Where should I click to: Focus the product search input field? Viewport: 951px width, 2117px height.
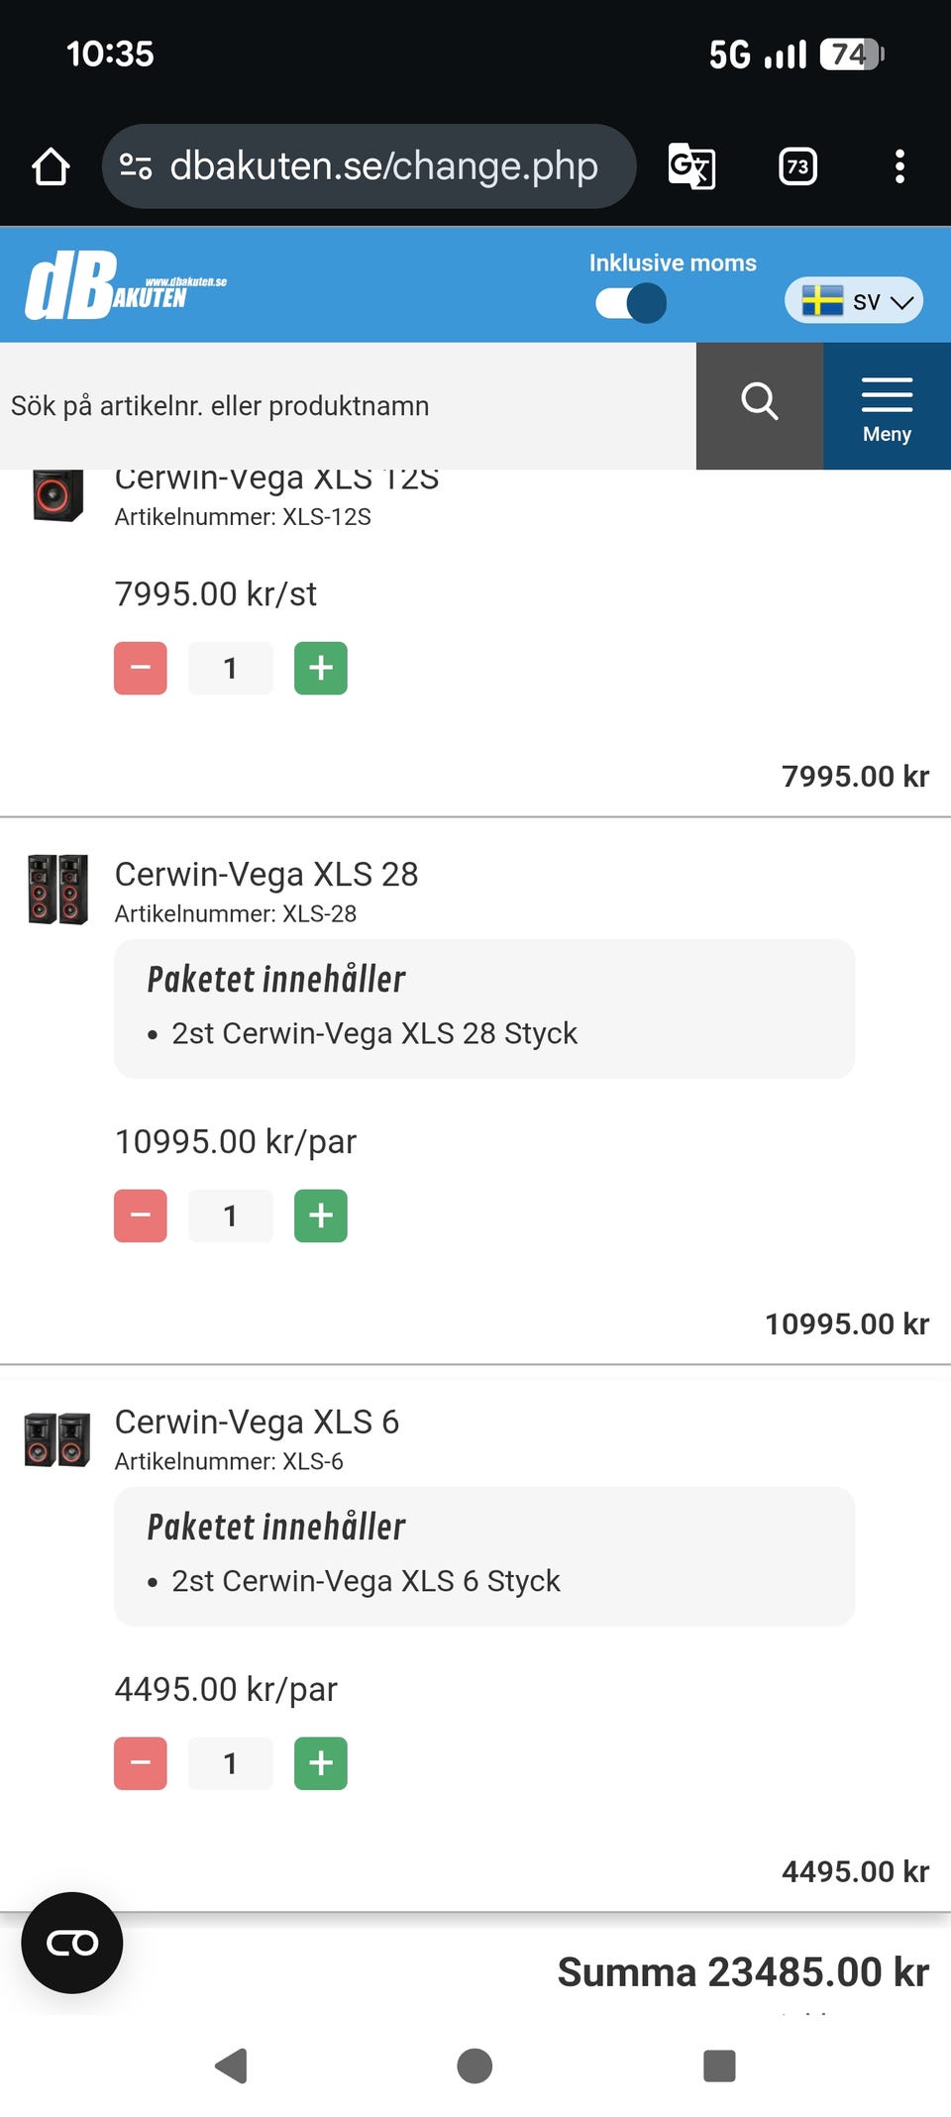(x=347, y=406)
